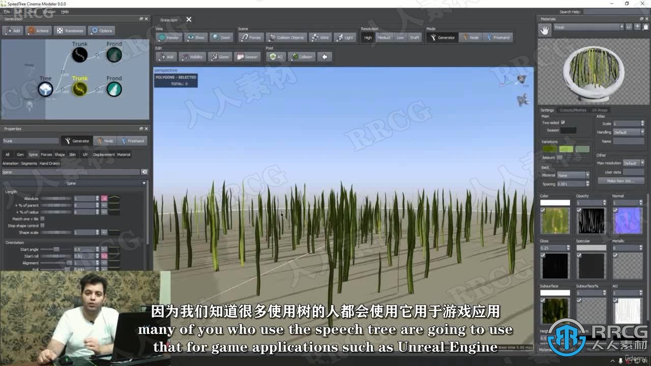
Task: Open the Window menu
Action: 49,11
